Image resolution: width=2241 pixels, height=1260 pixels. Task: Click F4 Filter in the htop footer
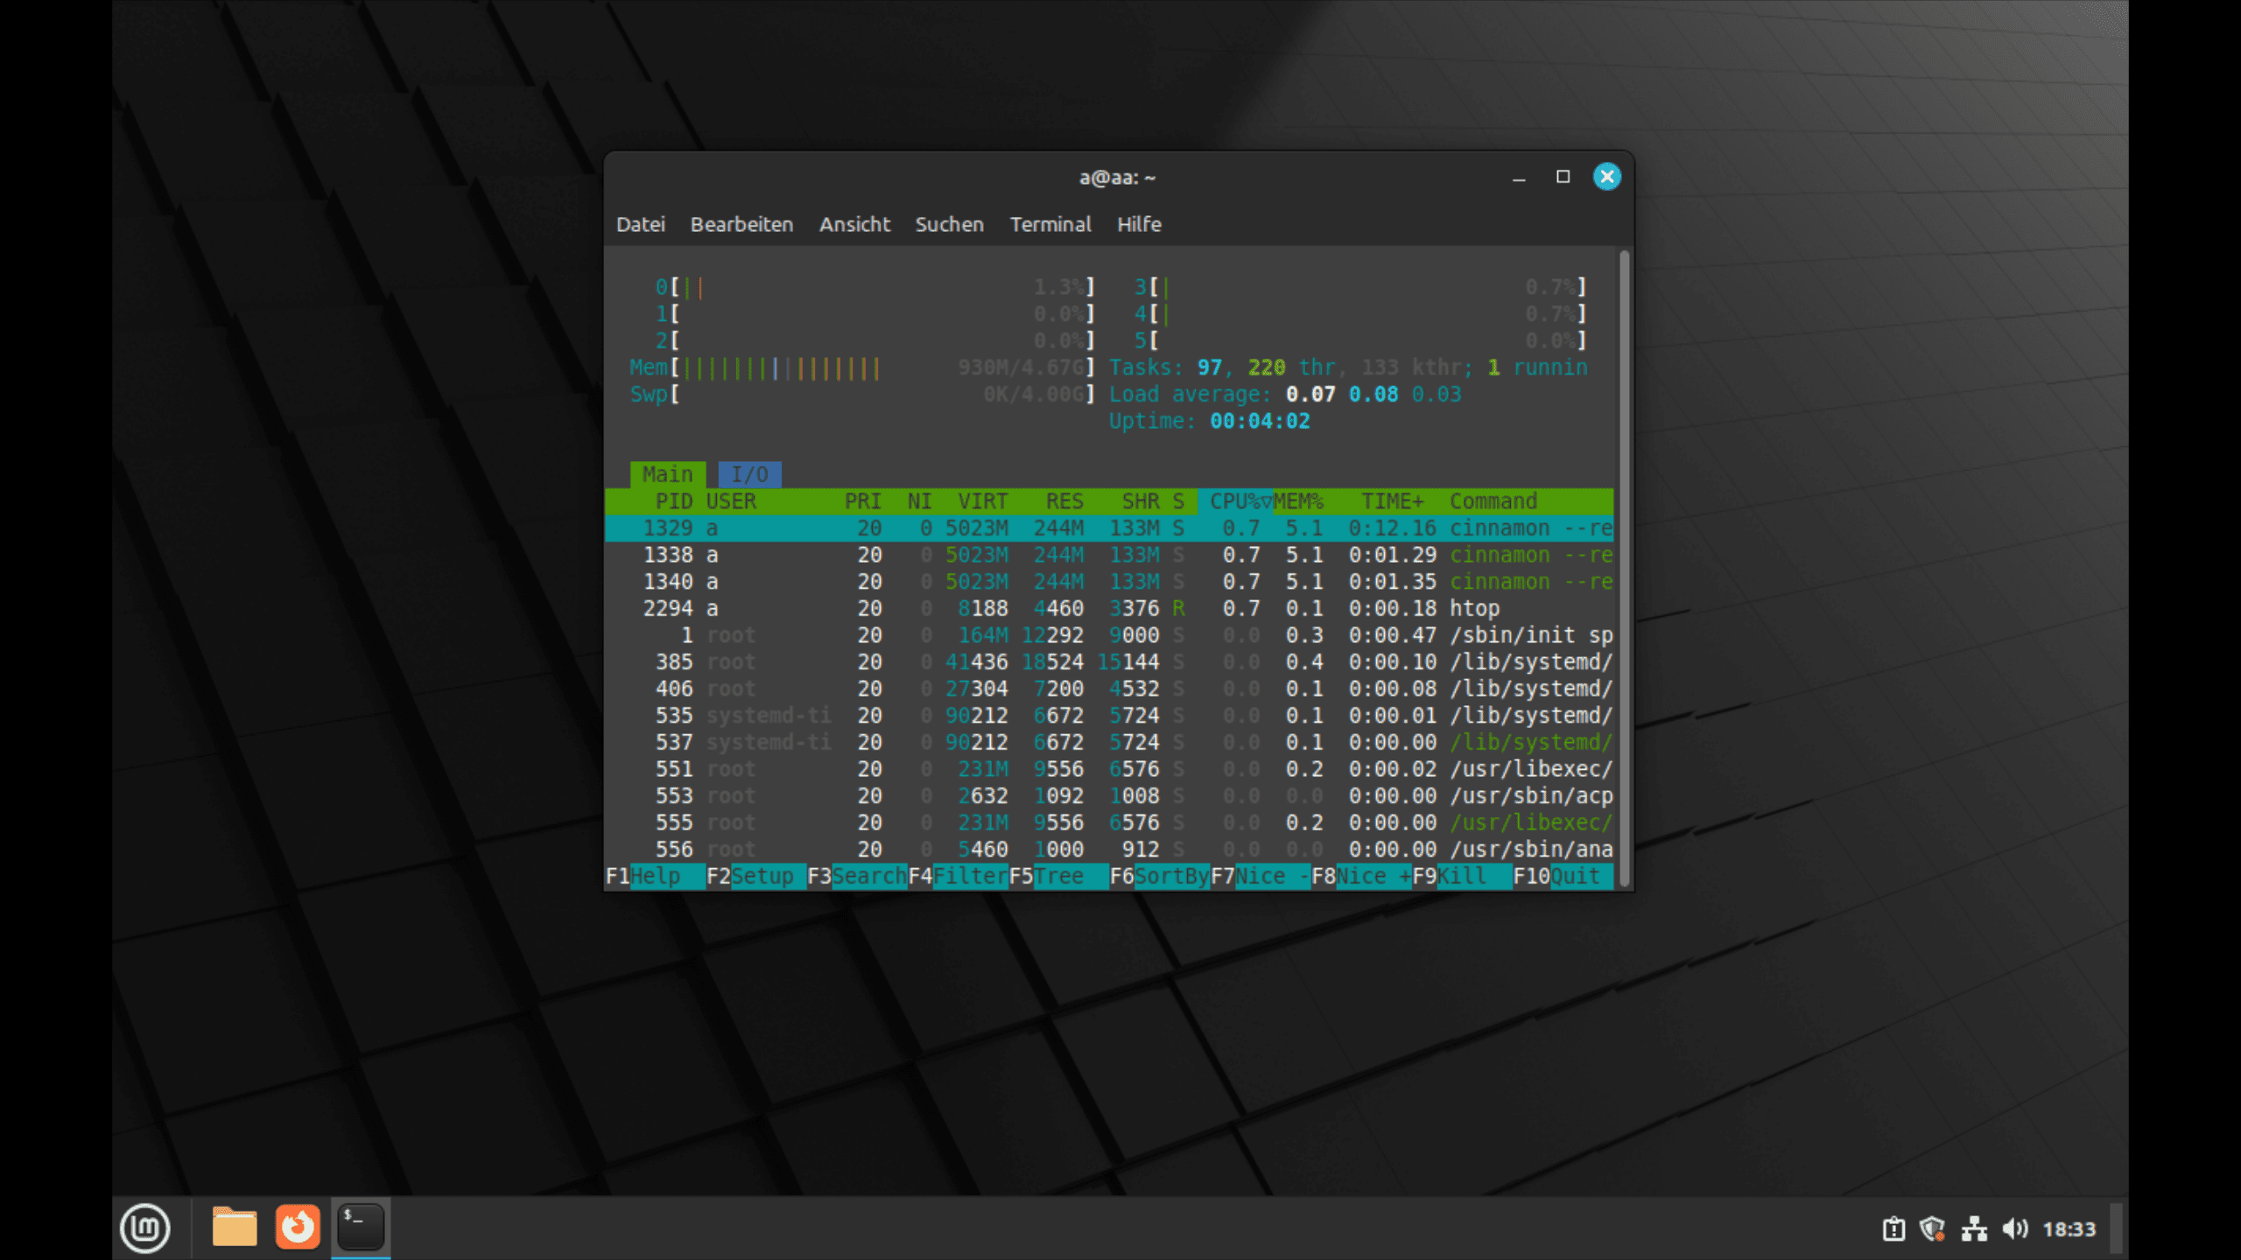[958, 876]
